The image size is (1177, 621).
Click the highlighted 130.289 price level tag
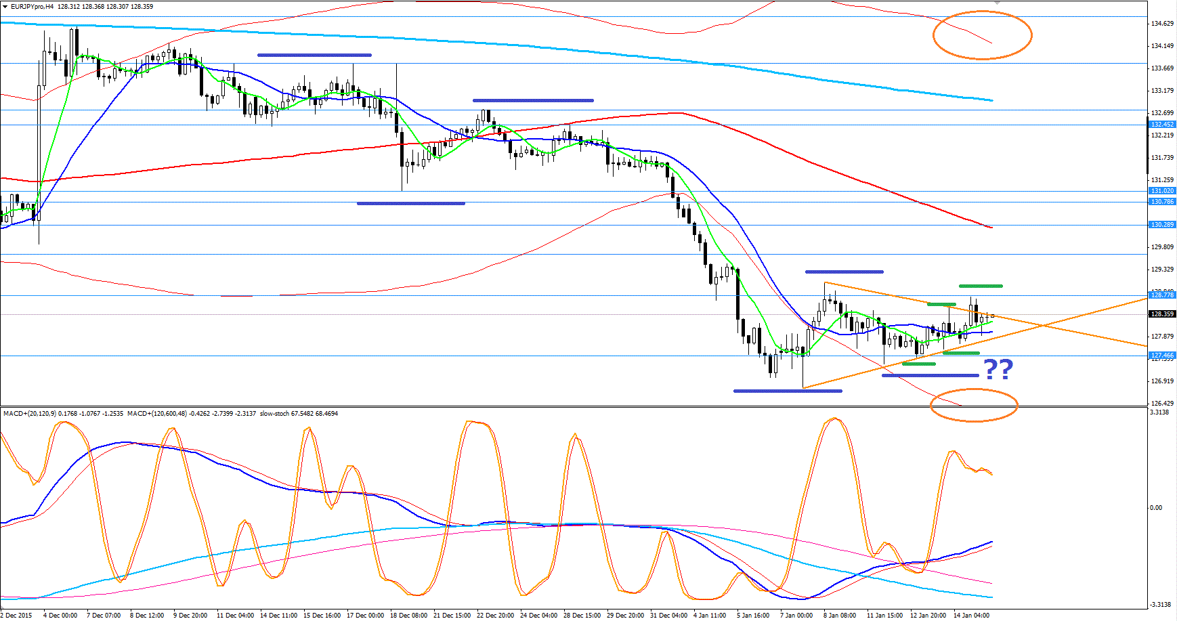[x=1162, y=225]
